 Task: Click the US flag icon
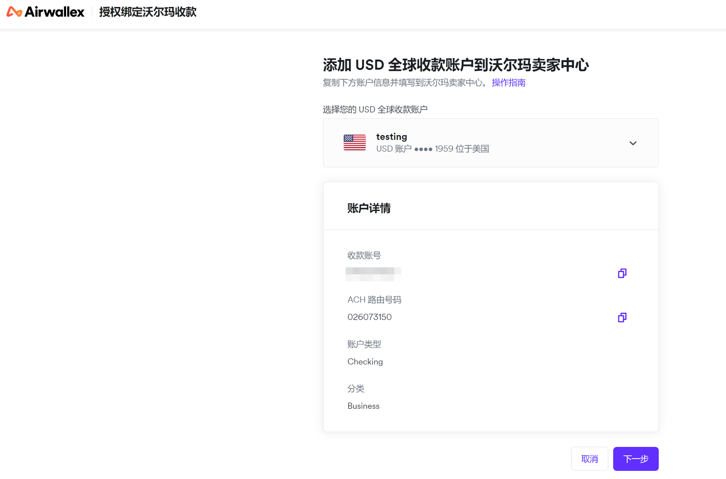354,142
